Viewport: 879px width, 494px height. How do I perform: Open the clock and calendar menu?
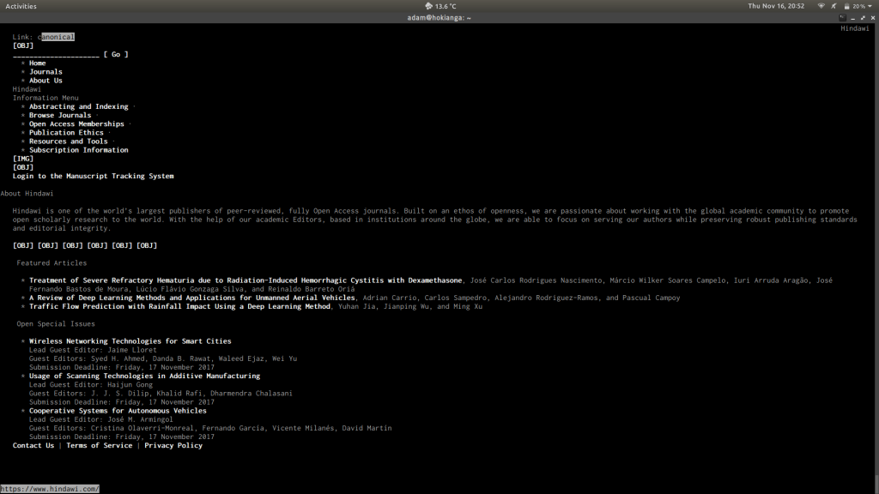click(x=776, y=6)
